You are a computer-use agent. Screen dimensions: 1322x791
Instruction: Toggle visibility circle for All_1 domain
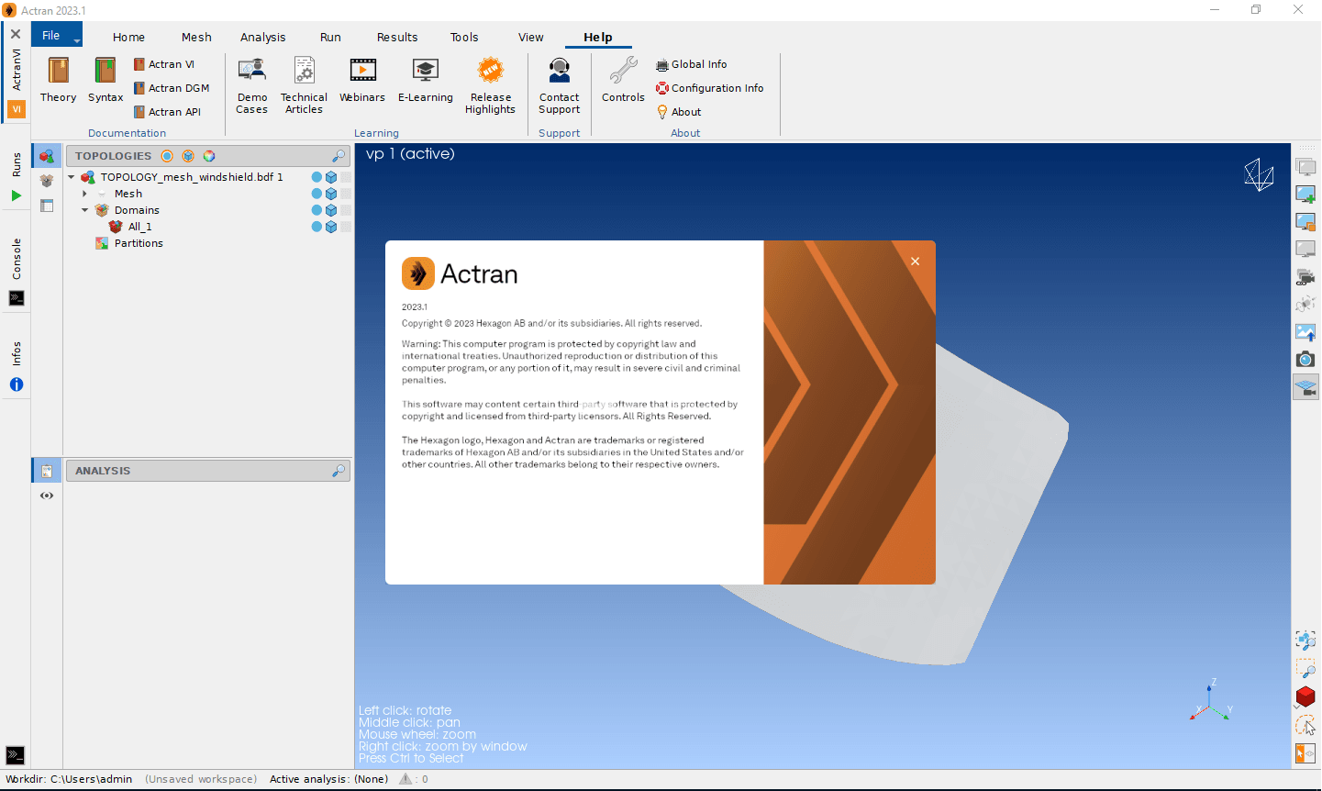(x=317, y=227)
